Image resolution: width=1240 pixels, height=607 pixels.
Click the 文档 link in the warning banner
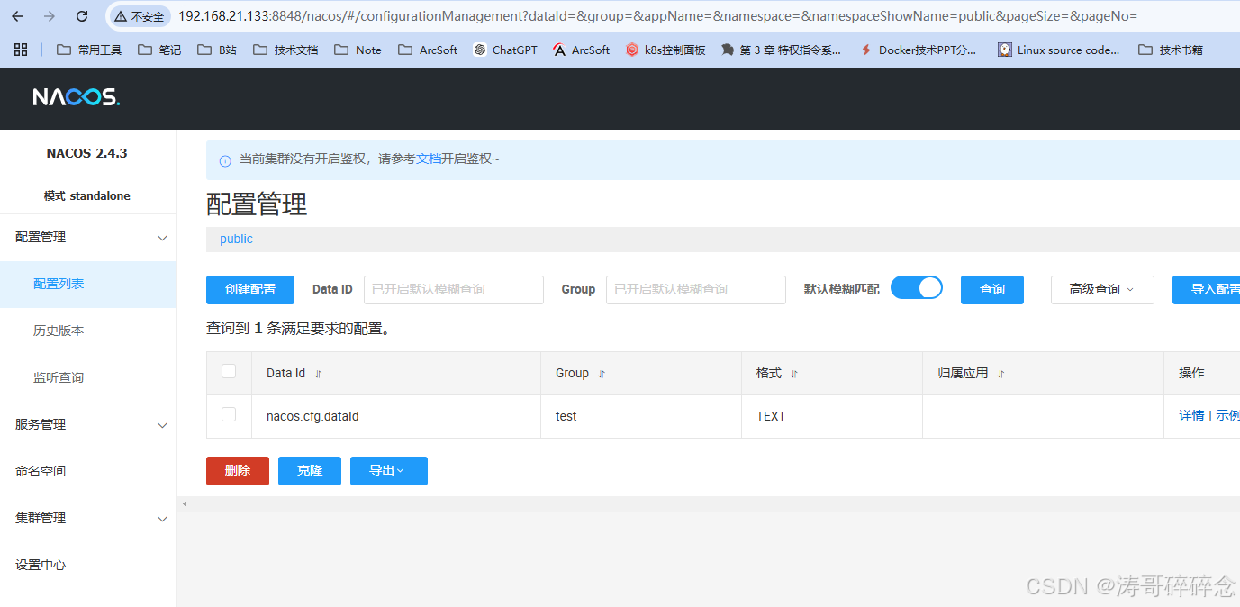click(430, 159)
